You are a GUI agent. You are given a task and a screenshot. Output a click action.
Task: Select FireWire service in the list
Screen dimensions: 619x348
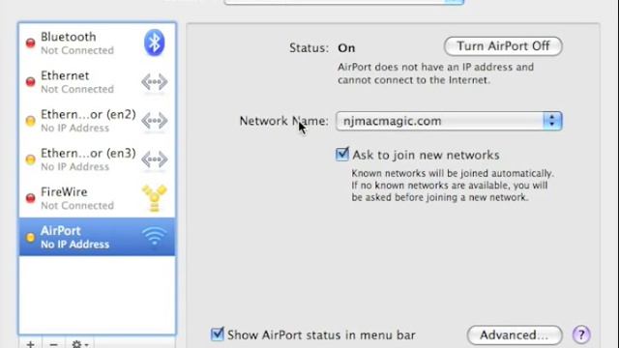point(97,198)
